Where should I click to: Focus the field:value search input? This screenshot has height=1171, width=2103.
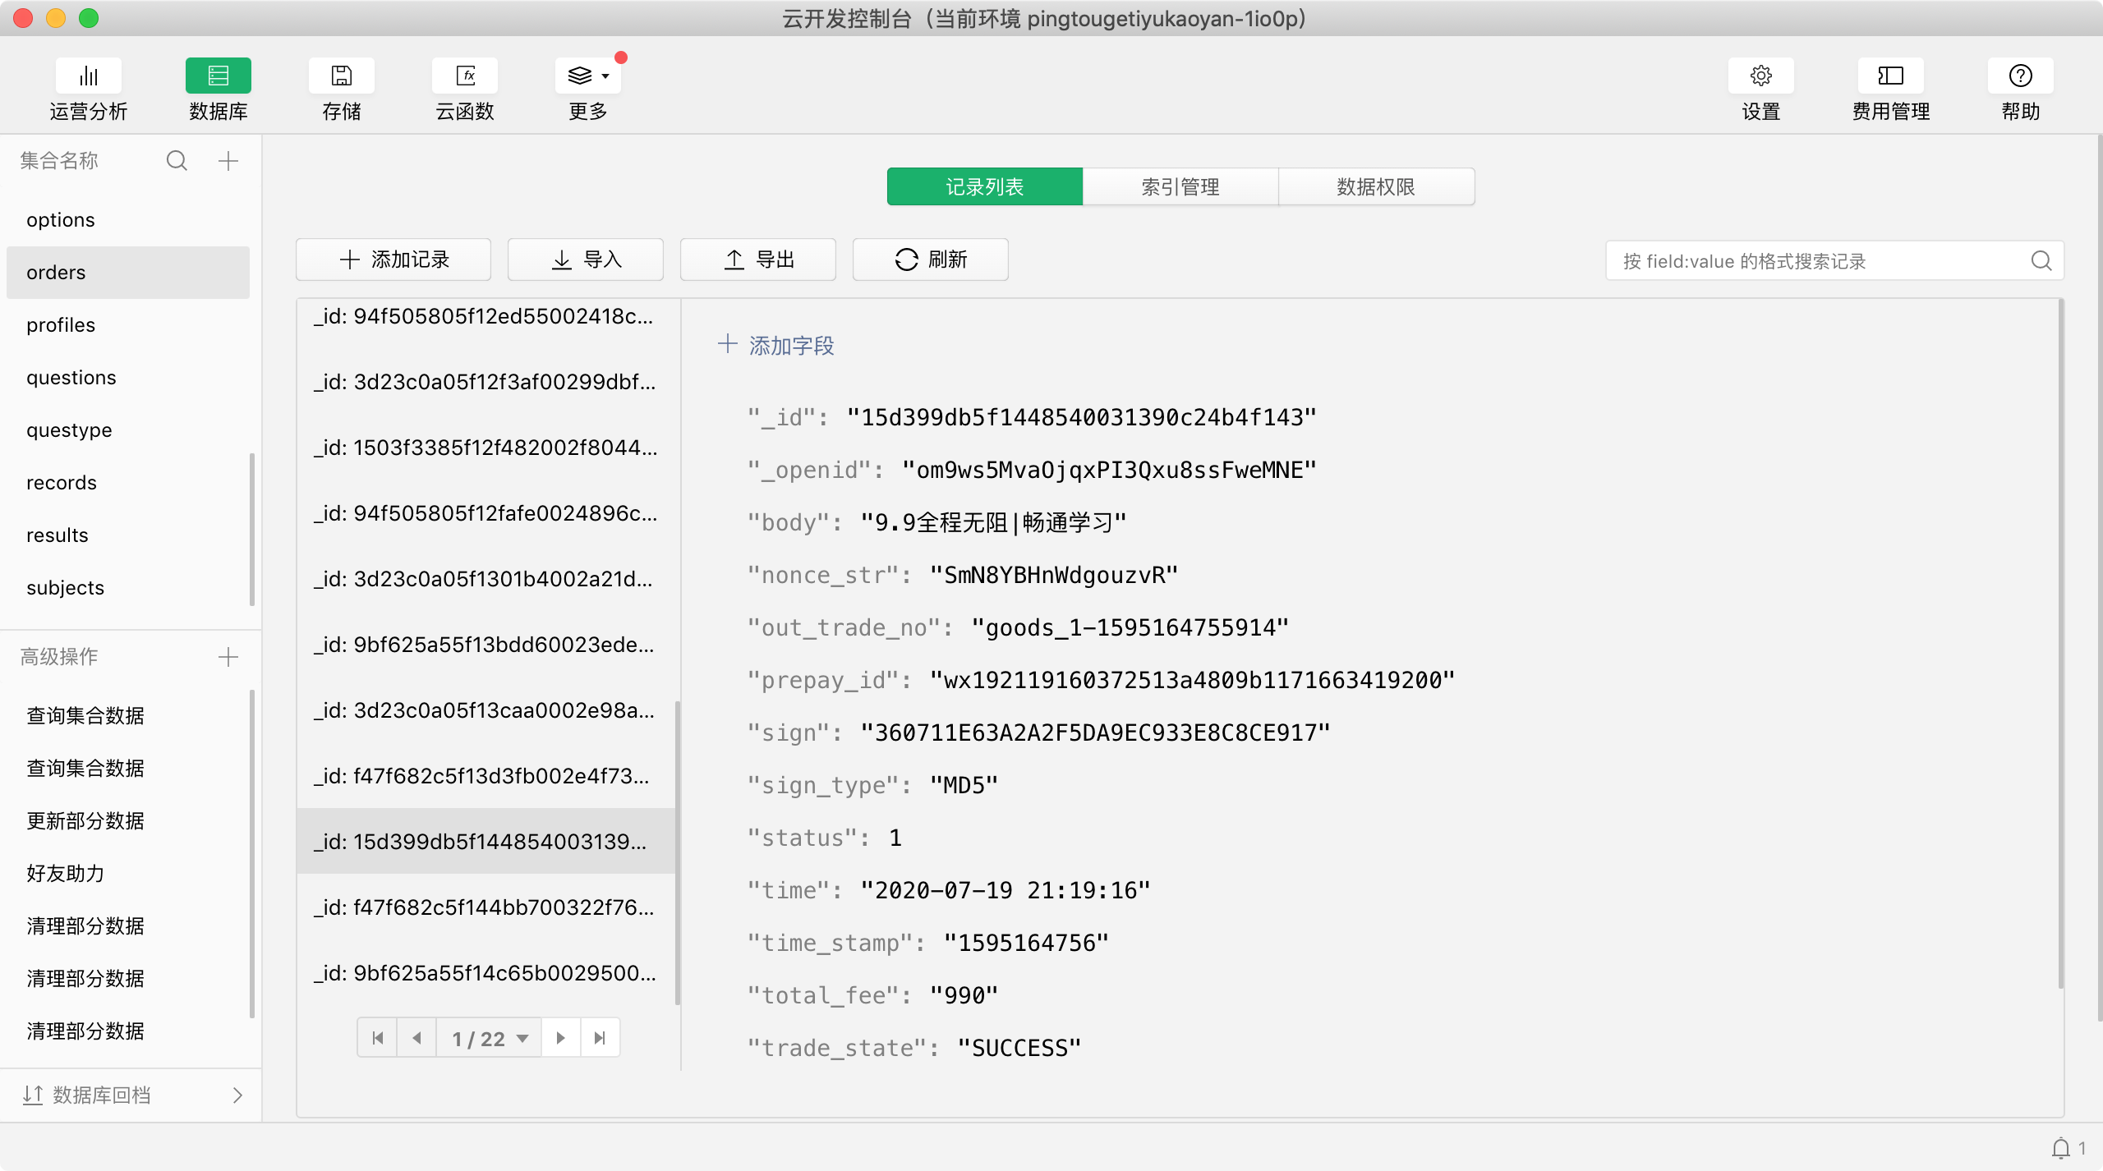(1820, 261)
